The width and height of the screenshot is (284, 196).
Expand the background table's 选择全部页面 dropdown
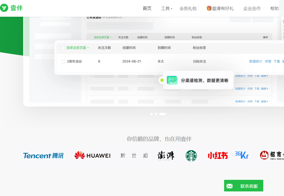click(103, 37)
